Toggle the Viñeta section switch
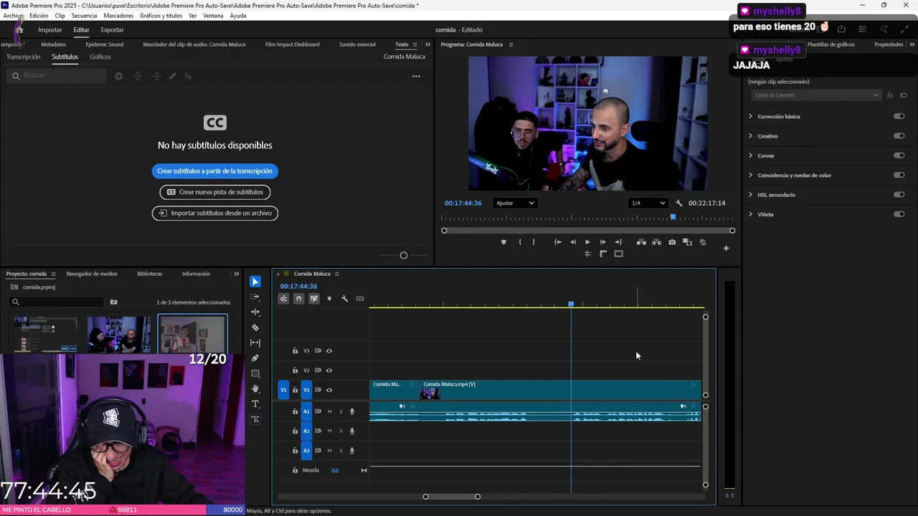The width and height of the screenshot is (918, 516). pyautogui.click(x=899, y=214)
